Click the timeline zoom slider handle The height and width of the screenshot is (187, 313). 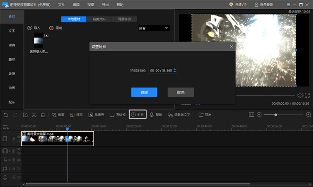[x=275, y=115]
